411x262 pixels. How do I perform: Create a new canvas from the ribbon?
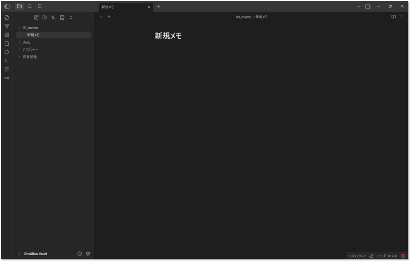6,35
